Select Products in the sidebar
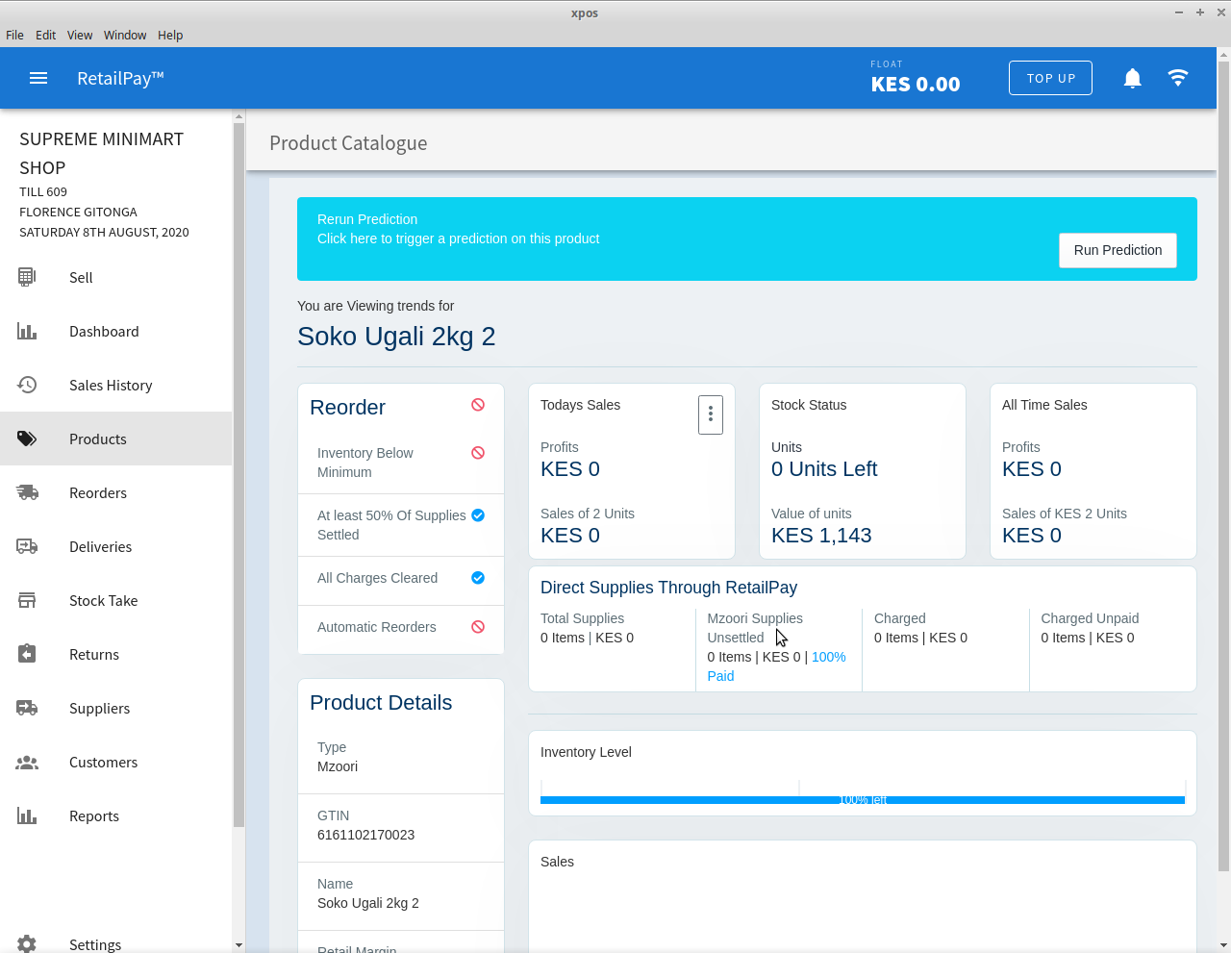 click(x=116, y=439)
